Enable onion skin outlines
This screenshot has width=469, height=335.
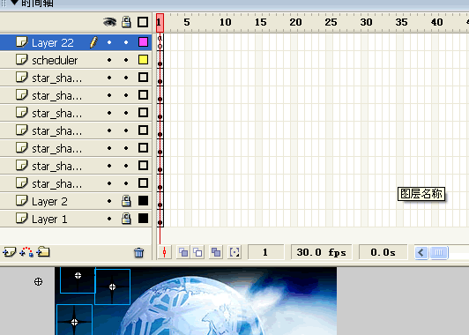[197, 252]
